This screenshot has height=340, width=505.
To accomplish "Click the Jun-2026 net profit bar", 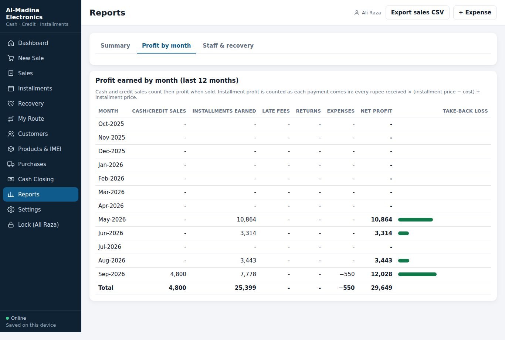I will point(403,233).
